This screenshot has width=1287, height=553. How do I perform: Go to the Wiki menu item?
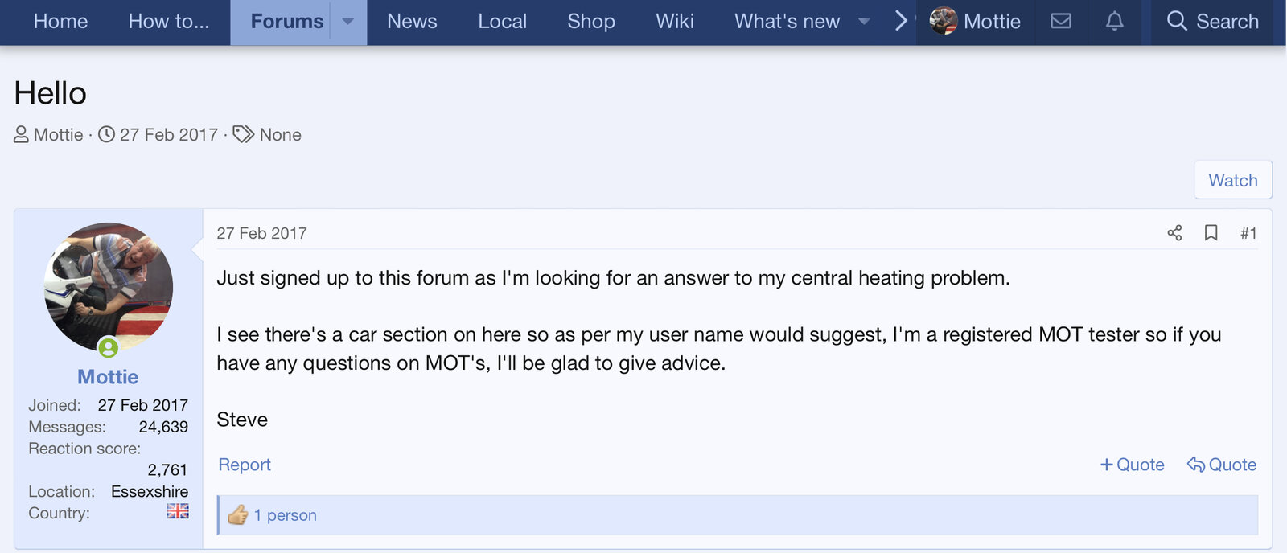tap(674, 22)
